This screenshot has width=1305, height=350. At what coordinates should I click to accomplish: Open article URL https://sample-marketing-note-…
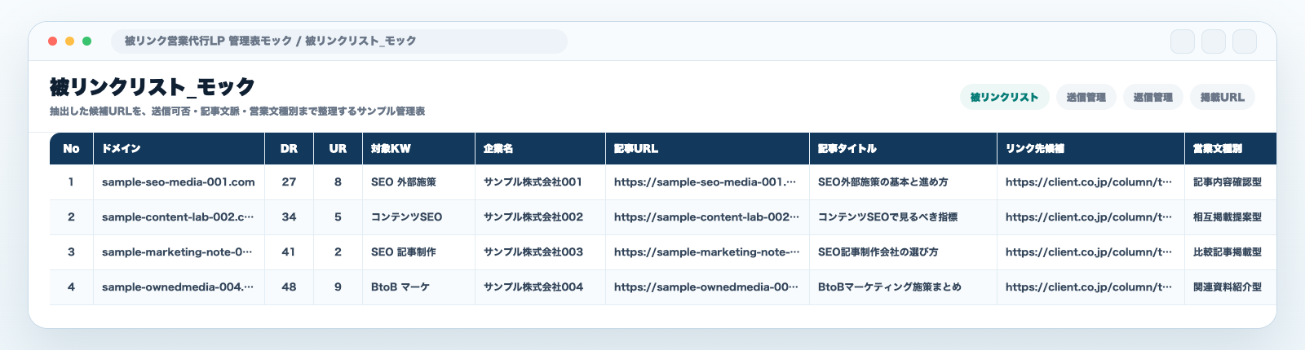tap(706, 252)
